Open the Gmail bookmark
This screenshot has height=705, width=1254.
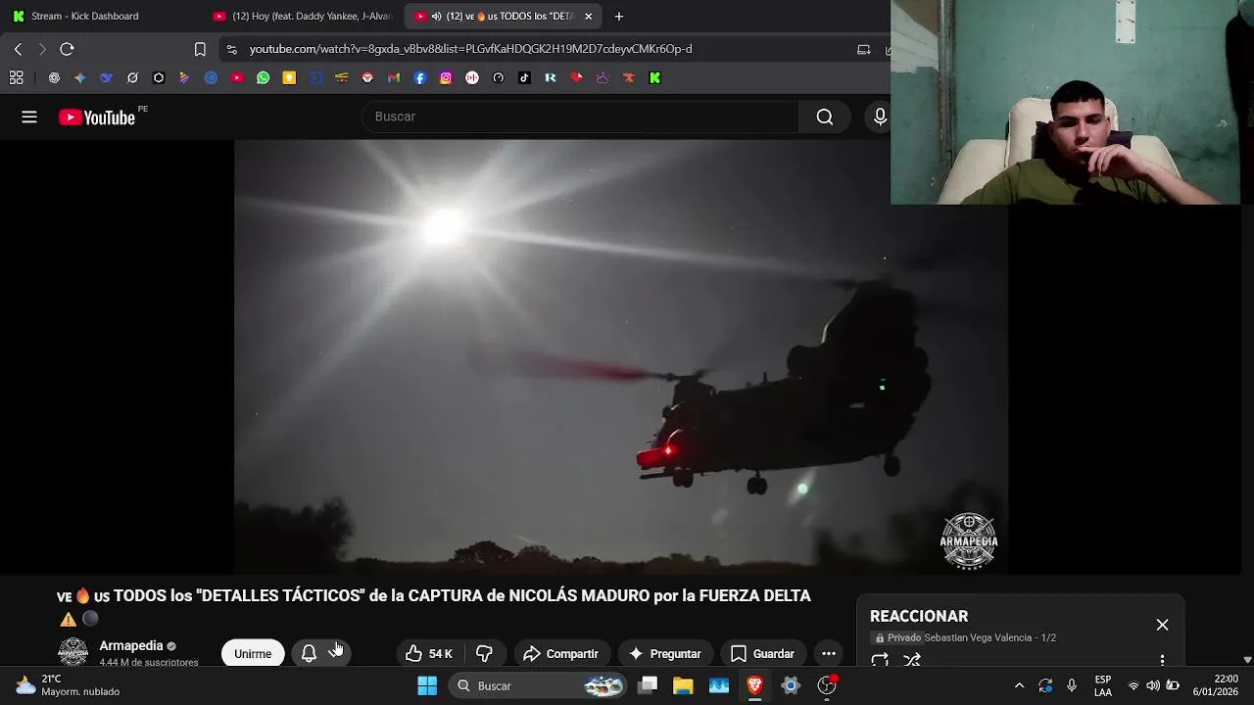click(x=394, y=77)
